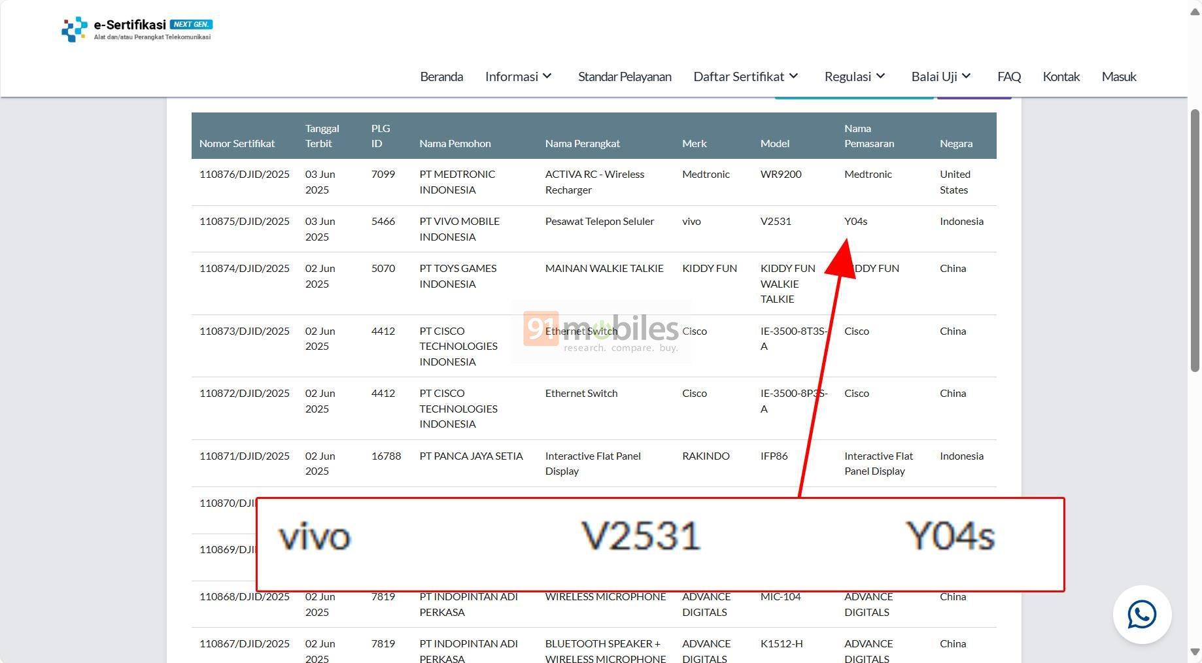Click the WR9200 model cell
The image size is (1202, 663).
[781, 174]
